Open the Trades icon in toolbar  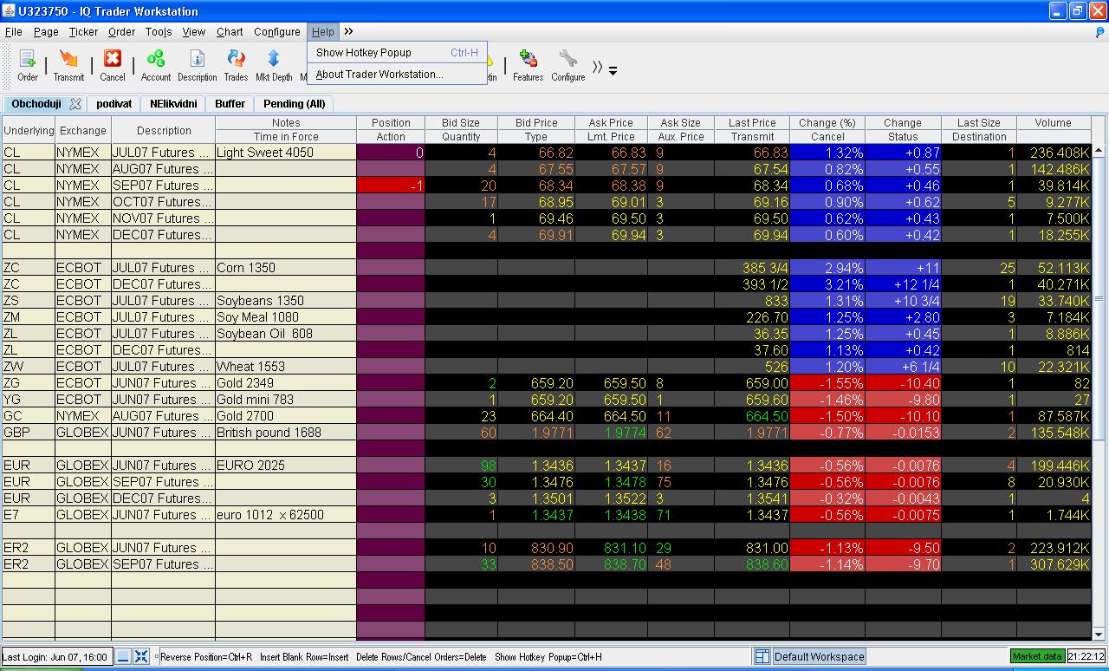point(236,65)
